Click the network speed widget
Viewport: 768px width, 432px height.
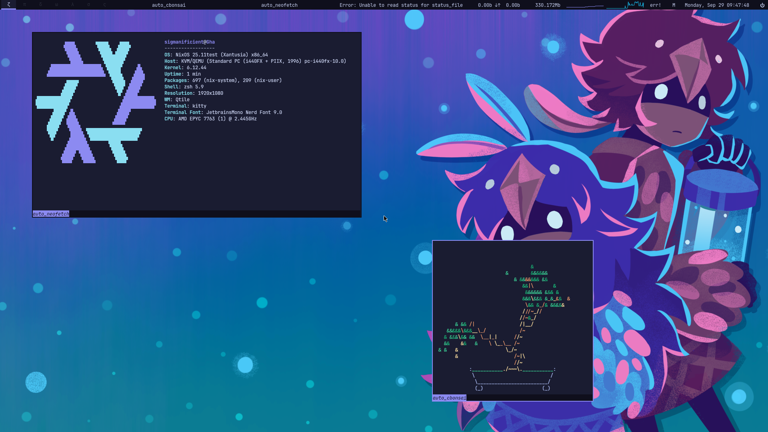pos(498,5)
